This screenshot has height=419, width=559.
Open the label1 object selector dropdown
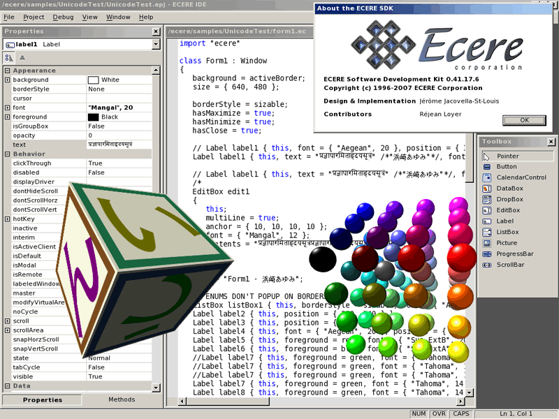click(156, 45)
